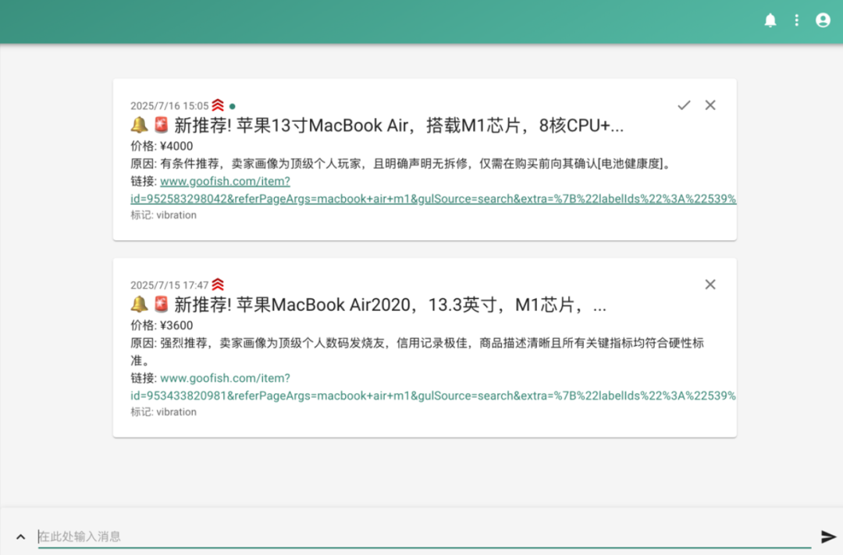Click the priority icon beside 2025/7/16 15:05
Image resolution: width=843 pixels, height=555 pixels.
[x=218, y=105]
